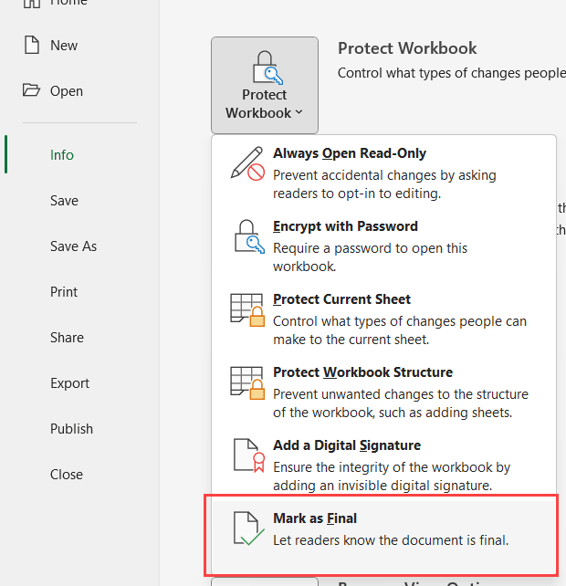Click the Protect Workbook lock-and-key icon
The width and height of the screenshot is (566, 586).
click(x=265, y=68)
